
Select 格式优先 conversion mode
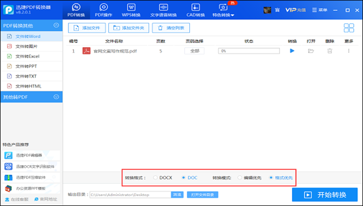point(281,178)
